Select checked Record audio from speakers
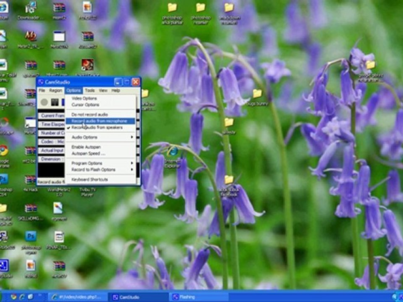The height and width of the screenshot is (302, 403). pyautogui.click(x=97, y=127)
